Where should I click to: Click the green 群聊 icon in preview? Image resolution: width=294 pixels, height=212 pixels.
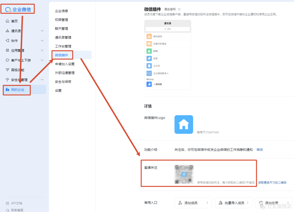[149, 51]
